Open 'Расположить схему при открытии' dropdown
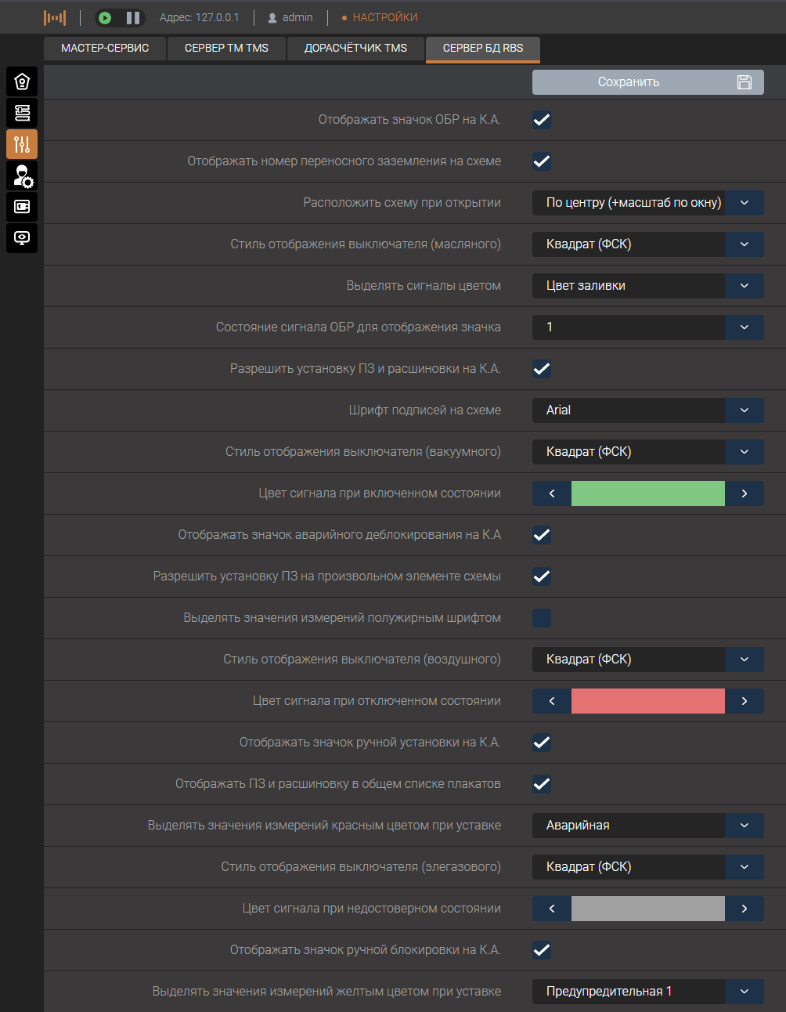 pos(647,203)
